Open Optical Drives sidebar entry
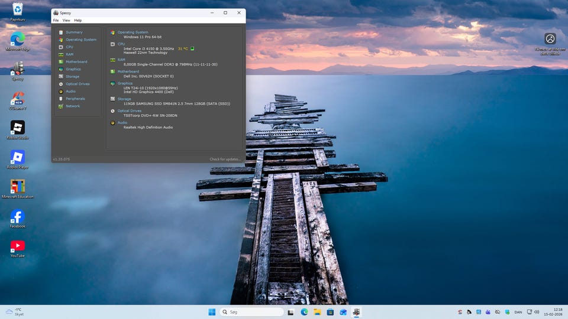Image resolution: width=568 pixels, height=319 pixels. [78, 84]
